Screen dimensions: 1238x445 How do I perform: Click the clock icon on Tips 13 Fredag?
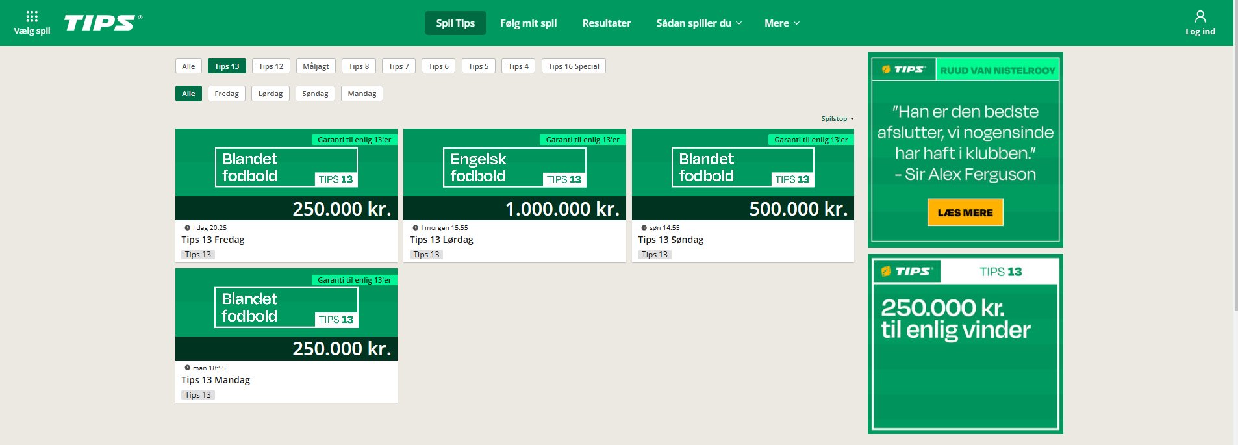(188, 228)
